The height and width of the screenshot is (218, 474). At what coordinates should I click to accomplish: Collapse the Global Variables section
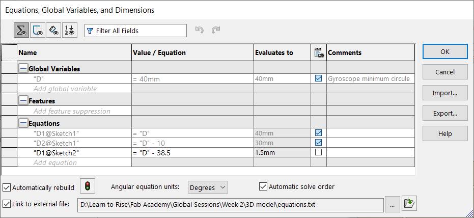23,69
